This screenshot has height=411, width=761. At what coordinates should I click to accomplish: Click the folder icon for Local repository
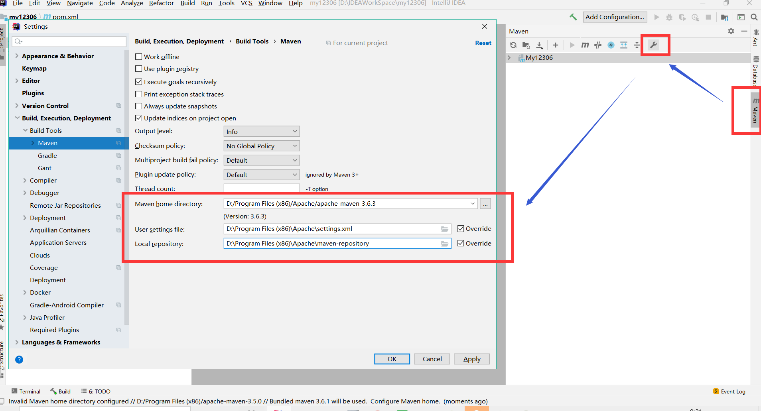pos(445,244)
